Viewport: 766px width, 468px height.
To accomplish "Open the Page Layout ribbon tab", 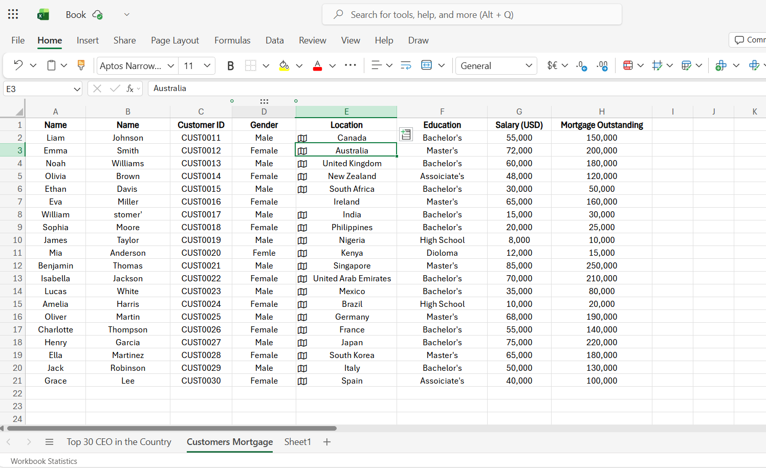I will [x=174, y=40].
